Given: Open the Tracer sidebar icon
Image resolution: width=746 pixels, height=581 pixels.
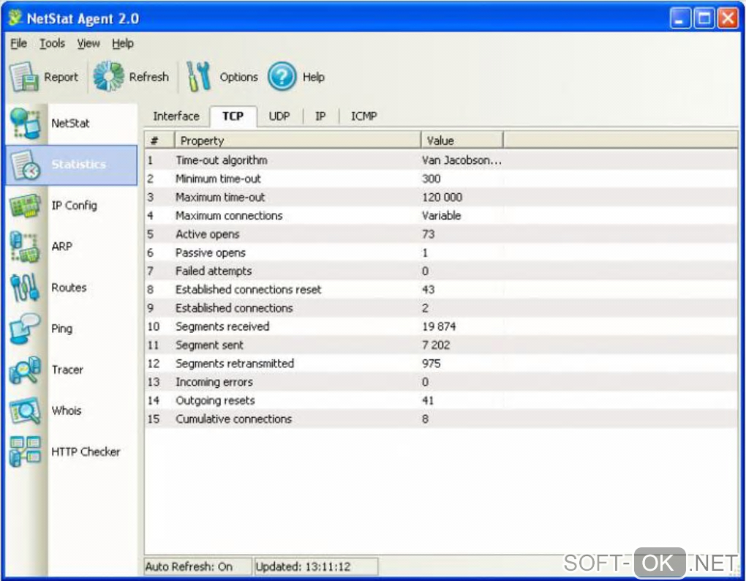Looking at the screenshot, I should 25,370.
